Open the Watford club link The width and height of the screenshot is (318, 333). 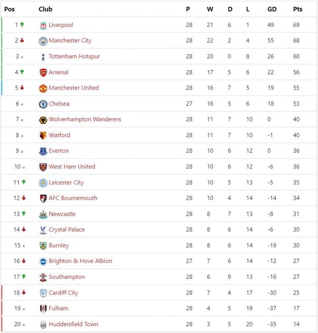[x=59, y=135]
